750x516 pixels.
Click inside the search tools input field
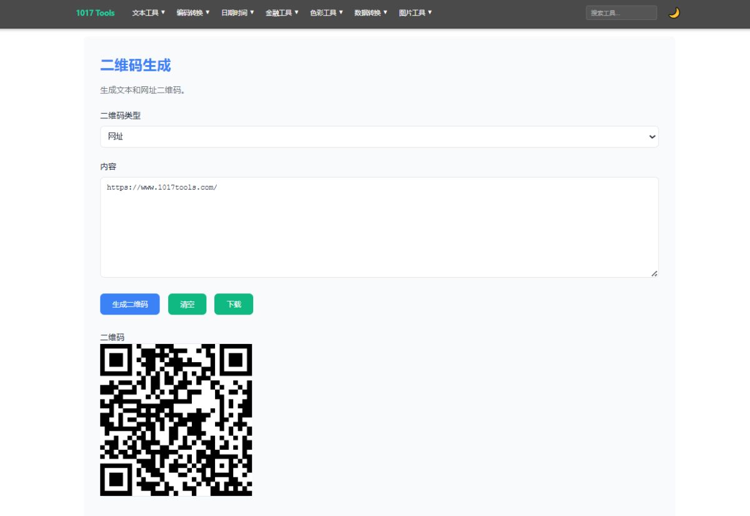pyautogui.click(x=621, y=12)
